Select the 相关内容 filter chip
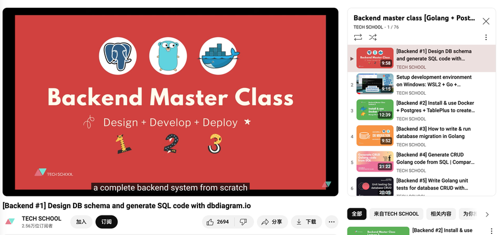 coord(441,214)
